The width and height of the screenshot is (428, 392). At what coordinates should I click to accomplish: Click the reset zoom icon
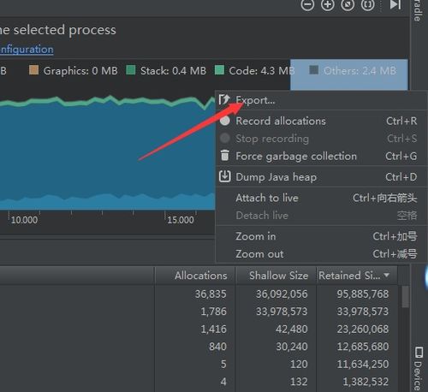click(x=348, y=4)
